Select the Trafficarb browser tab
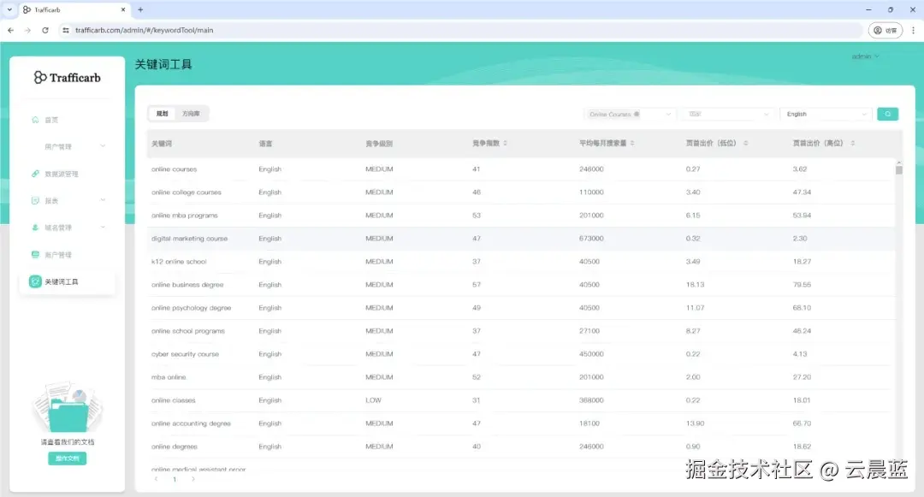The height and width of the screenshot is (497, 924). pos(74,9)
